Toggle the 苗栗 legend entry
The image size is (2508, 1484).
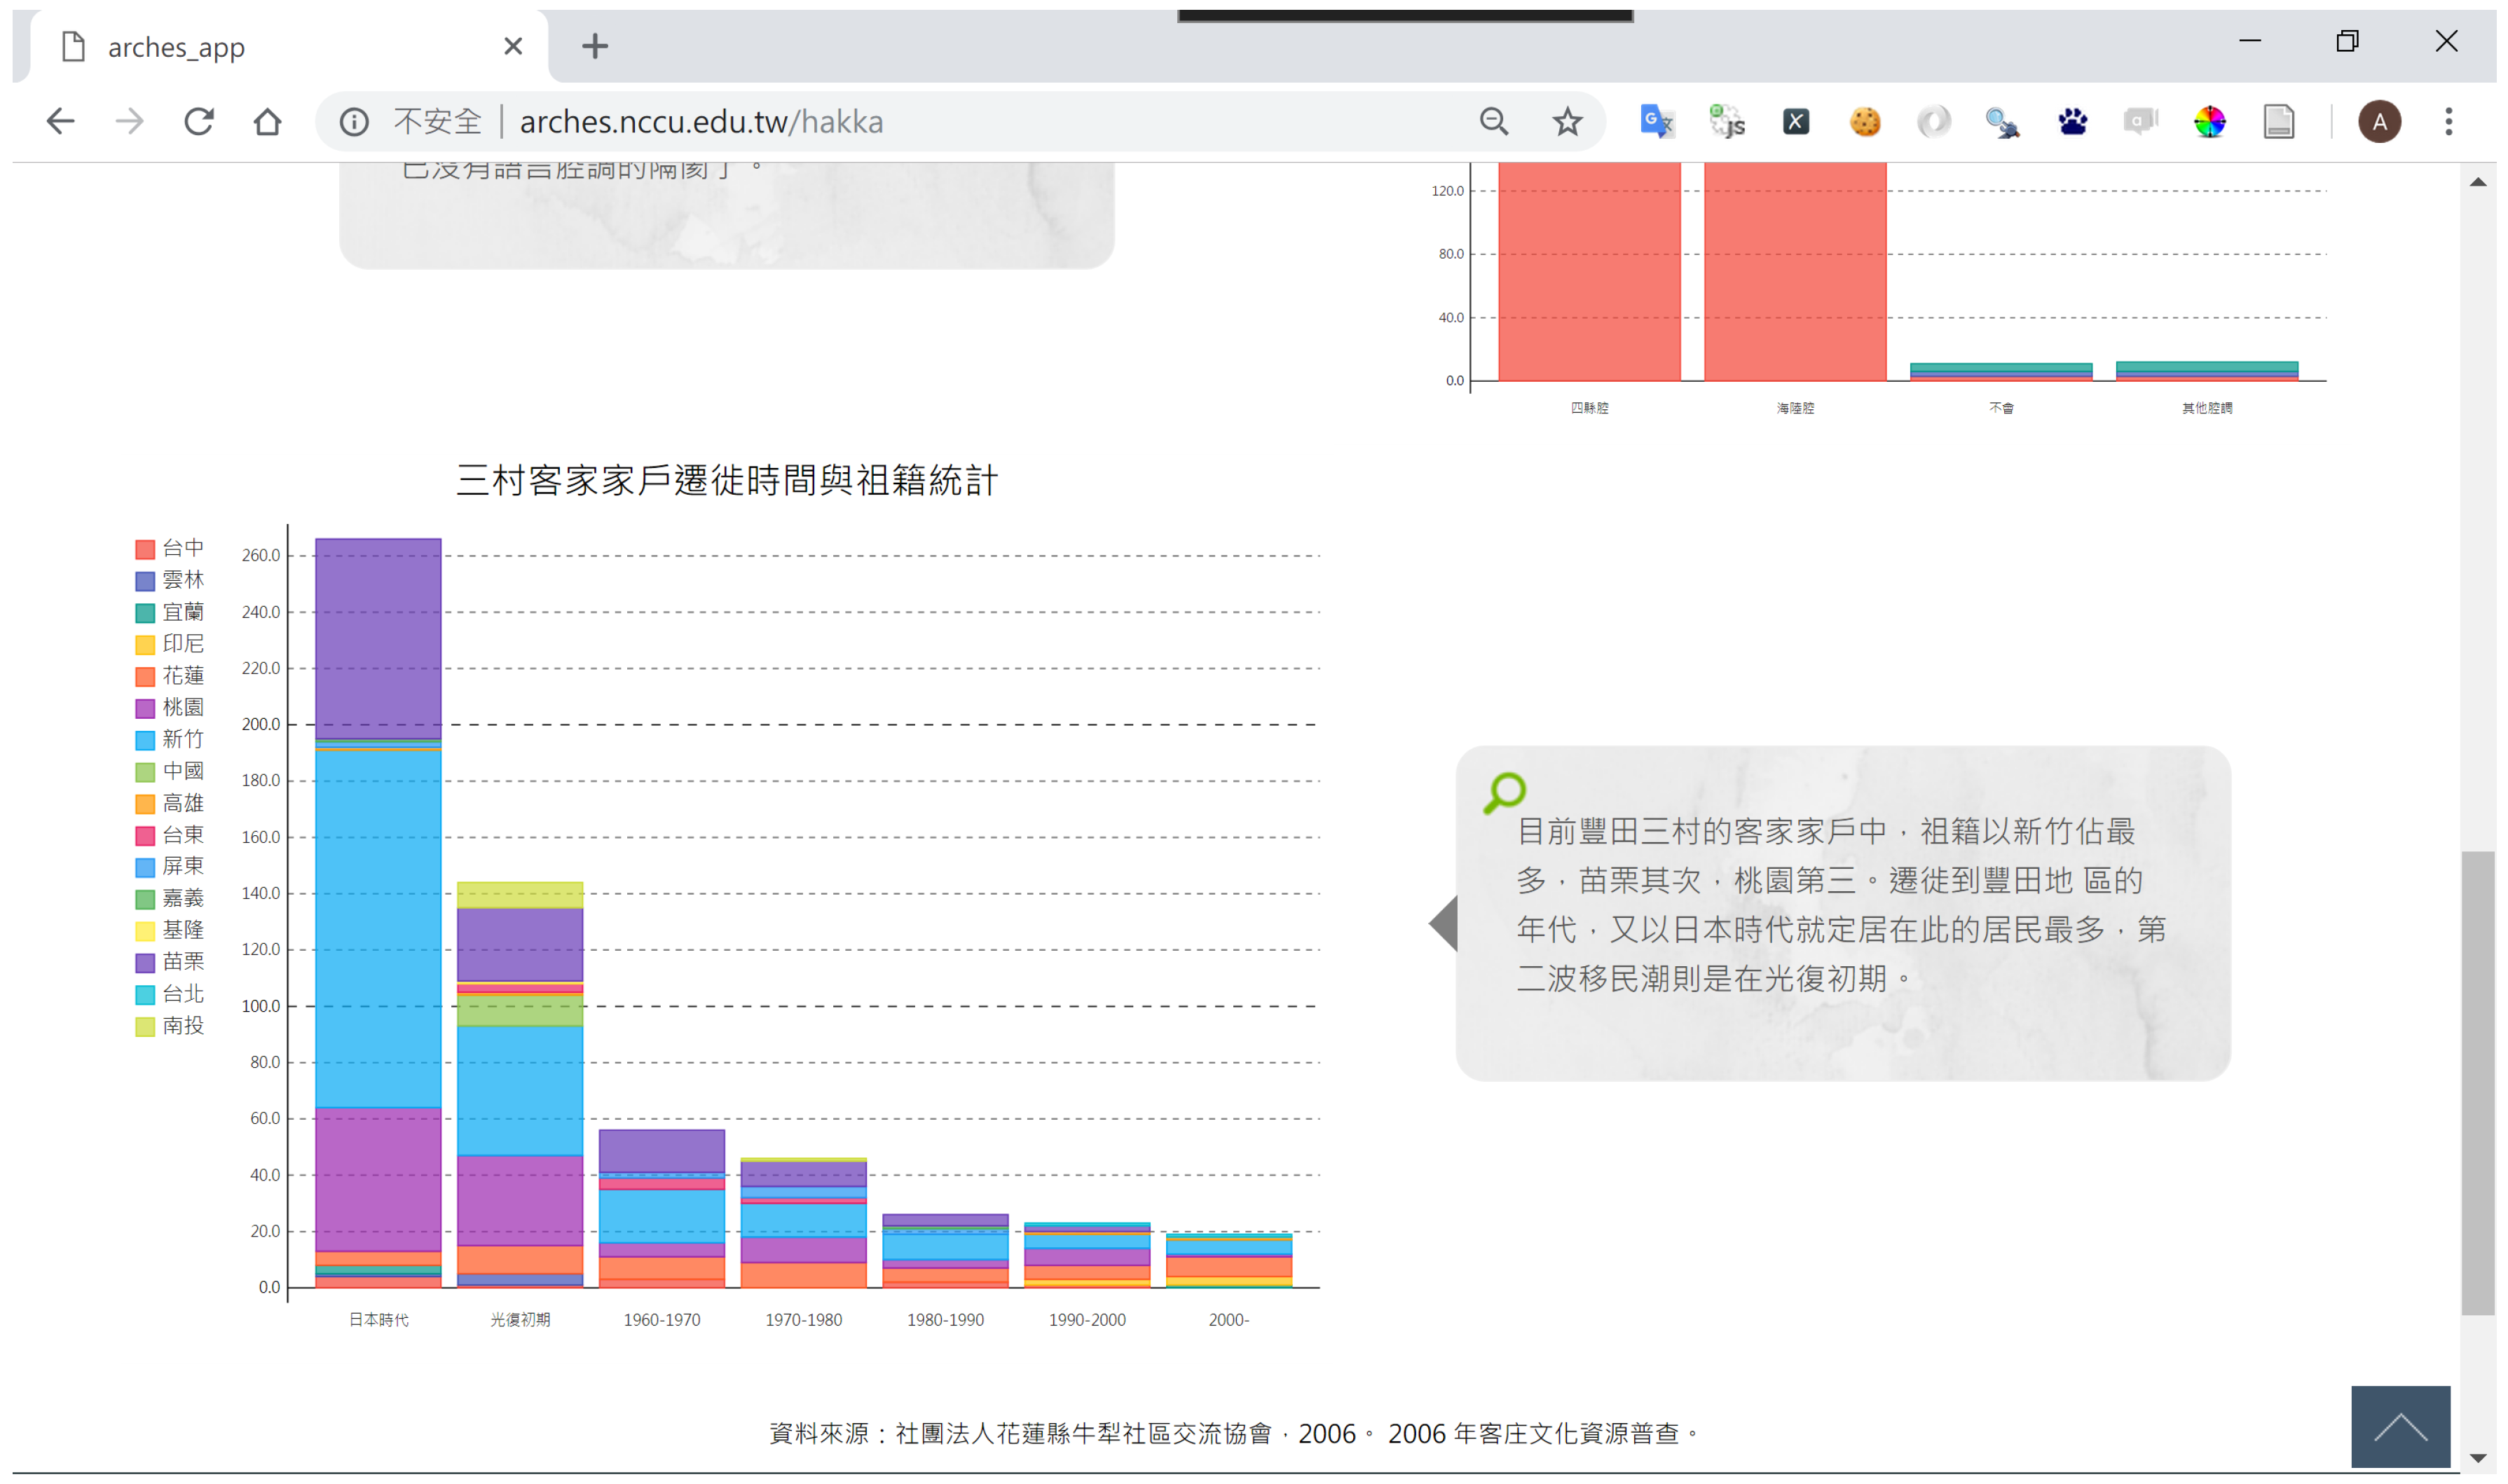click(x=182, y=961)
